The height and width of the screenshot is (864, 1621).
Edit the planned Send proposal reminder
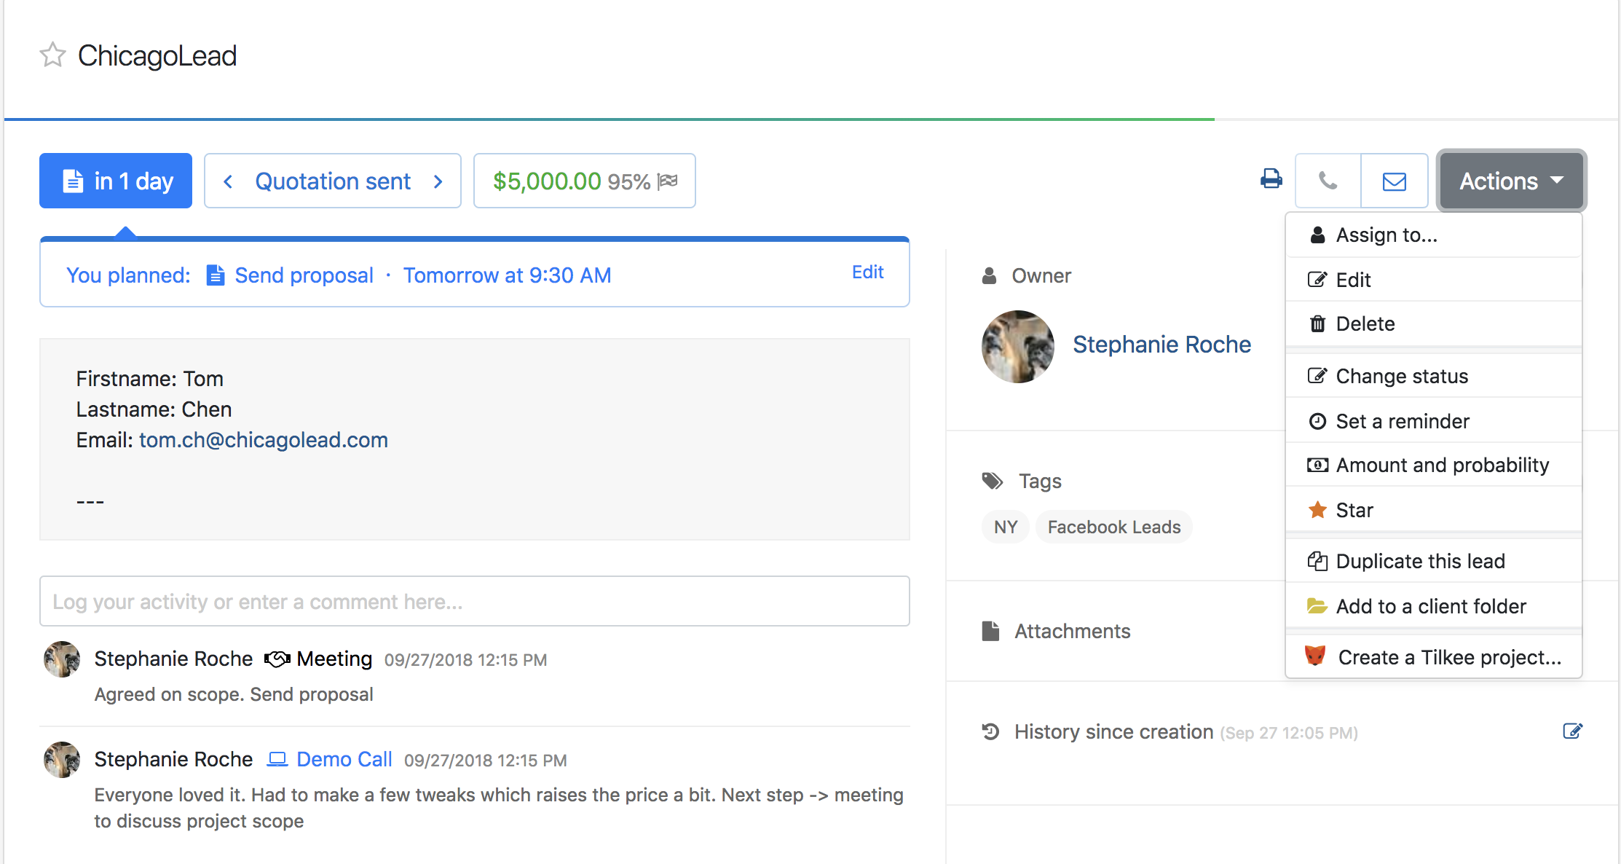coord(867,272)
